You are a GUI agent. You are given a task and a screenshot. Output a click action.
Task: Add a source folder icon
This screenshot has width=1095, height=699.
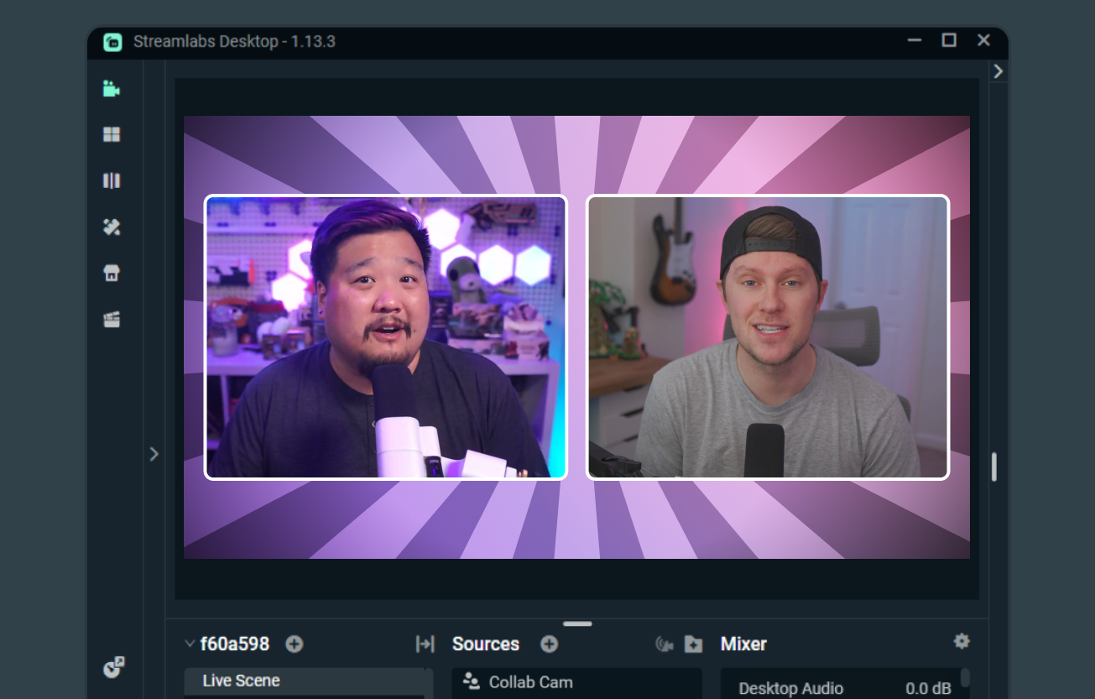pyautogui.click(x=693, y=644)
